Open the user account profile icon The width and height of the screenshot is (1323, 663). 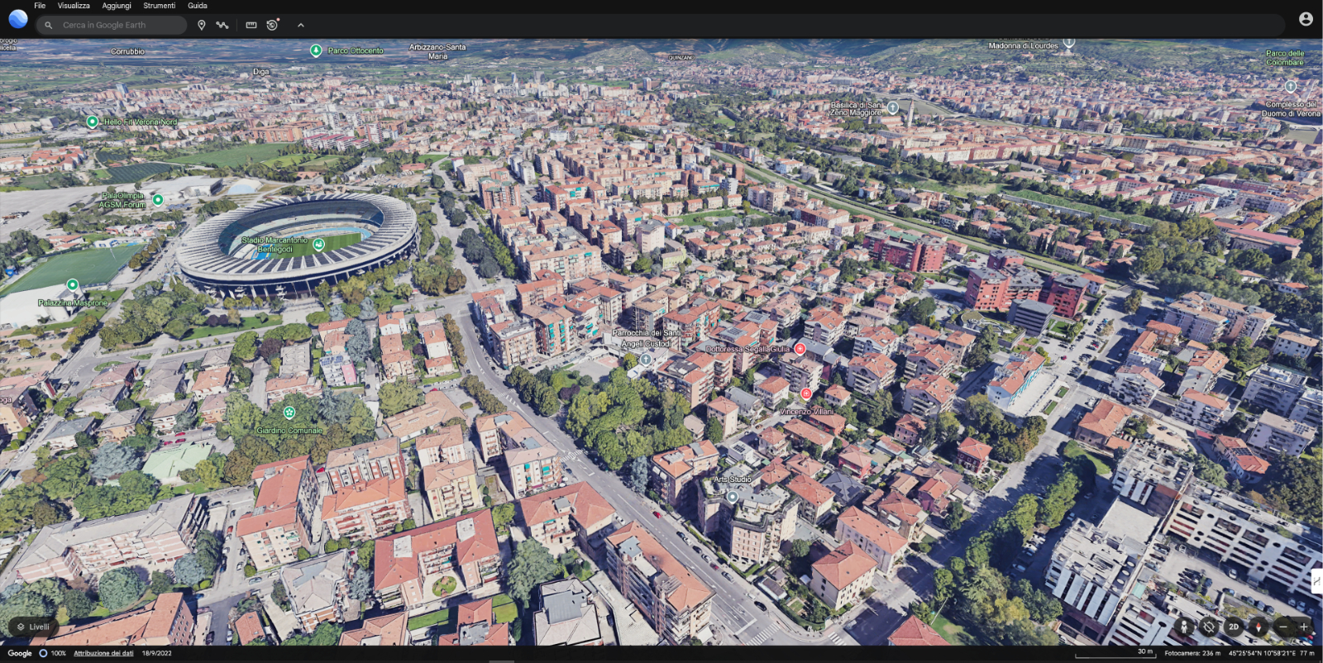[1306, 19]
